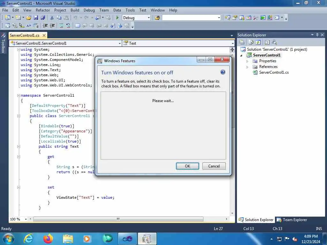Click the Cut scissors icon
The image size is (327, 245).
[x=52, y=18]
